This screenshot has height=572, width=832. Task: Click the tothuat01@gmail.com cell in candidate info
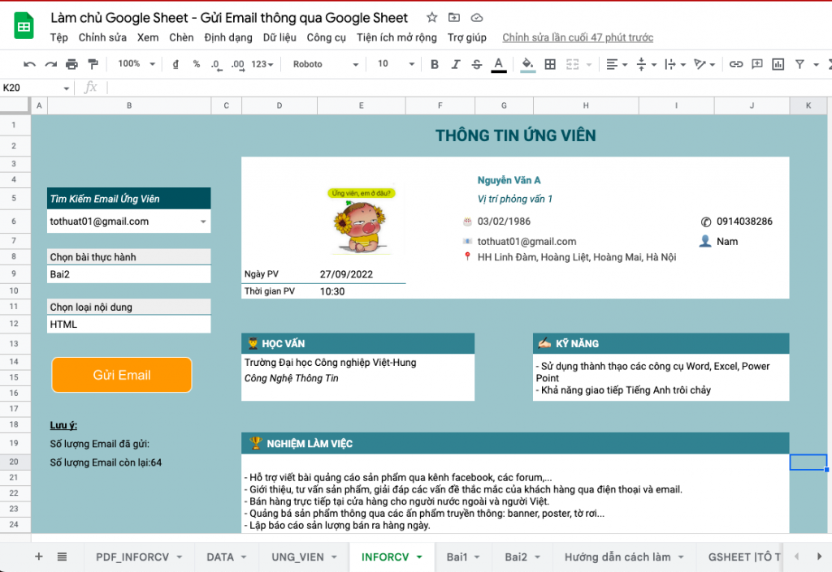coord(526,242)
